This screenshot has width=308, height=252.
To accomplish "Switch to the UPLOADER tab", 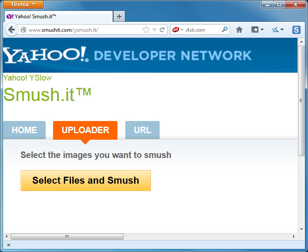I will [85, 130].
